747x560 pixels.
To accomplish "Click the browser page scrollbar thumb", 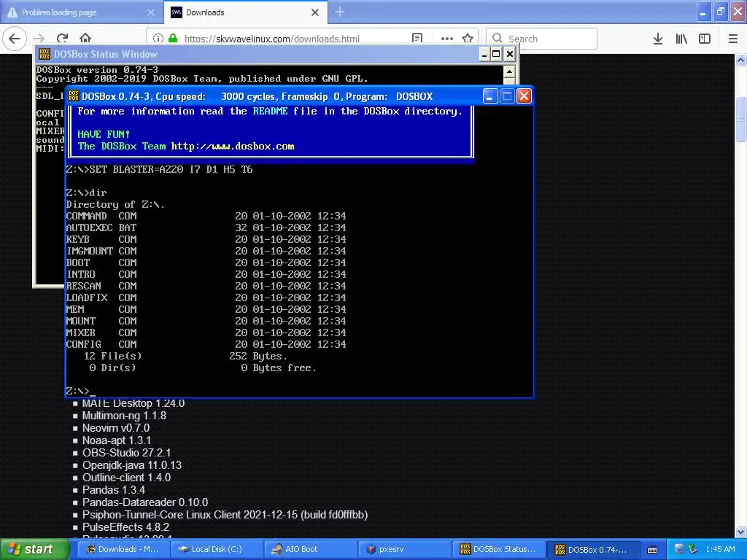I will pos(741,119).
